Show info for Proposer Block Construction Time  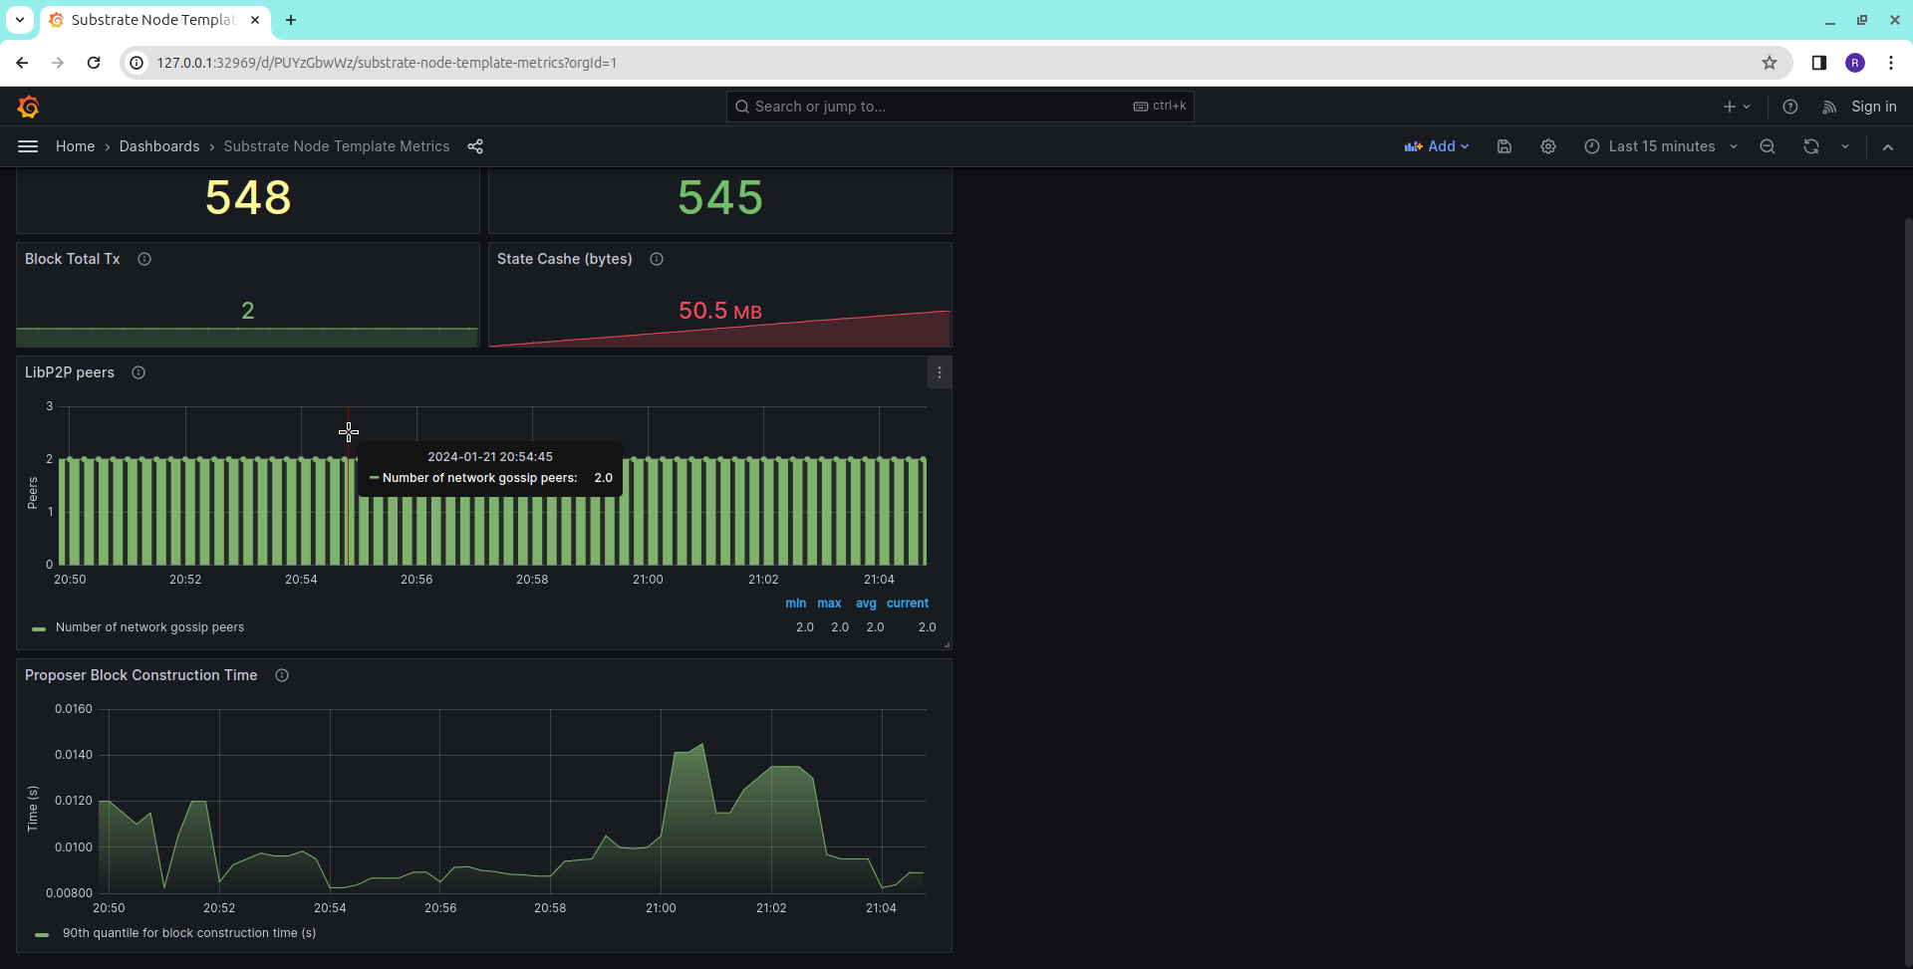282,675
